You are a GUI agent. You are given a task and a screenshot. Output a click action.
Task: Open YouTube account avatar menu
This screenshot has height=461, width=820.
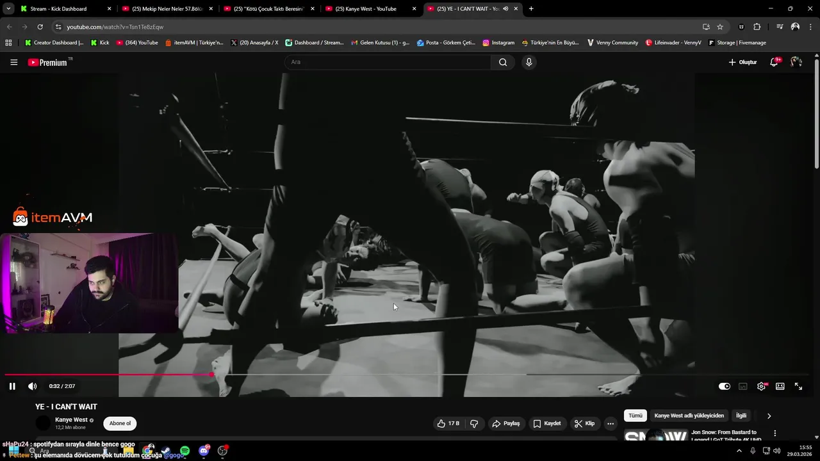tap(796, 62)
